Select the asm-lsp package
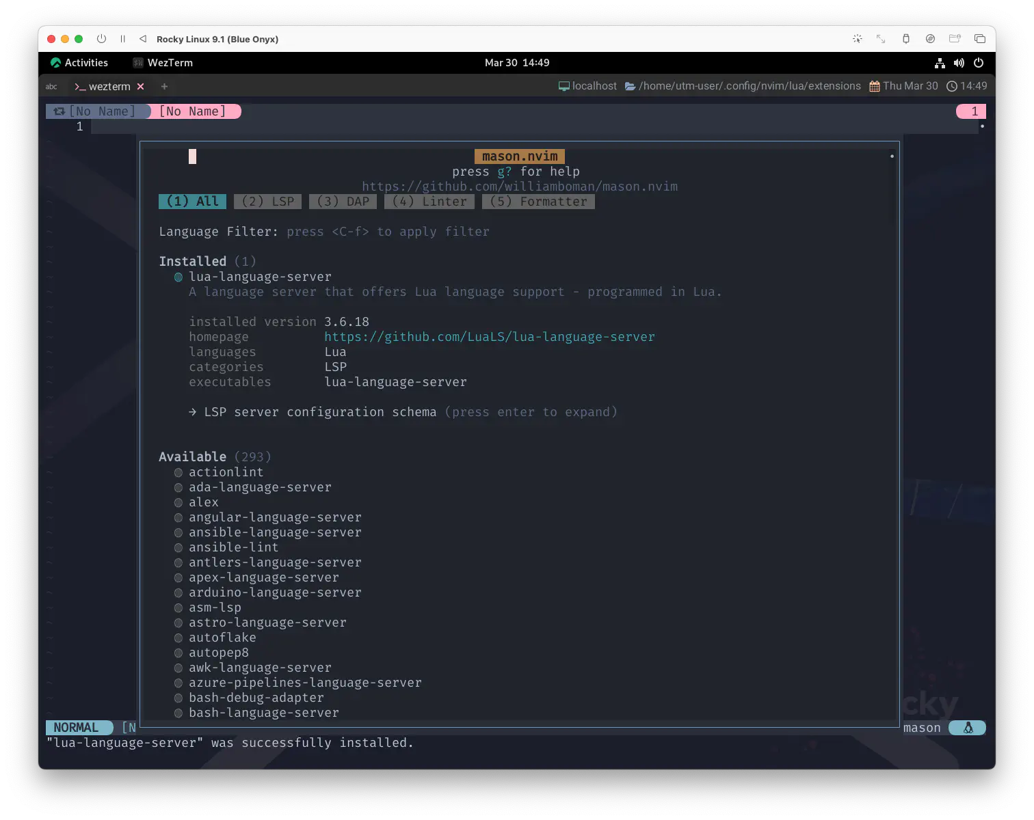 pyautogui.click(x=215, y=607)
